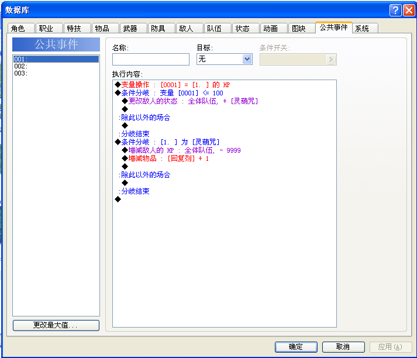The width and height of the screenshot is (417, 358).
Task: Open the 角色 tab
Action: click(x=21, y=28)
